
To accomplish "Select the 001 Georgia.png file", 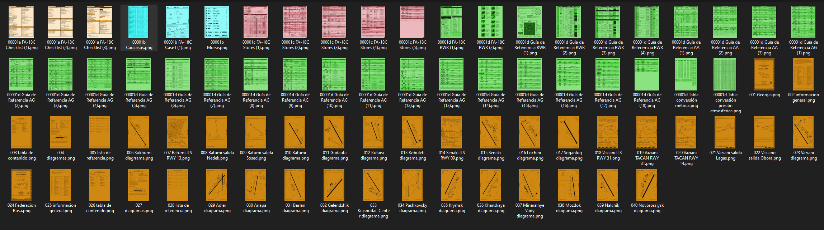I will pos(764,75).
